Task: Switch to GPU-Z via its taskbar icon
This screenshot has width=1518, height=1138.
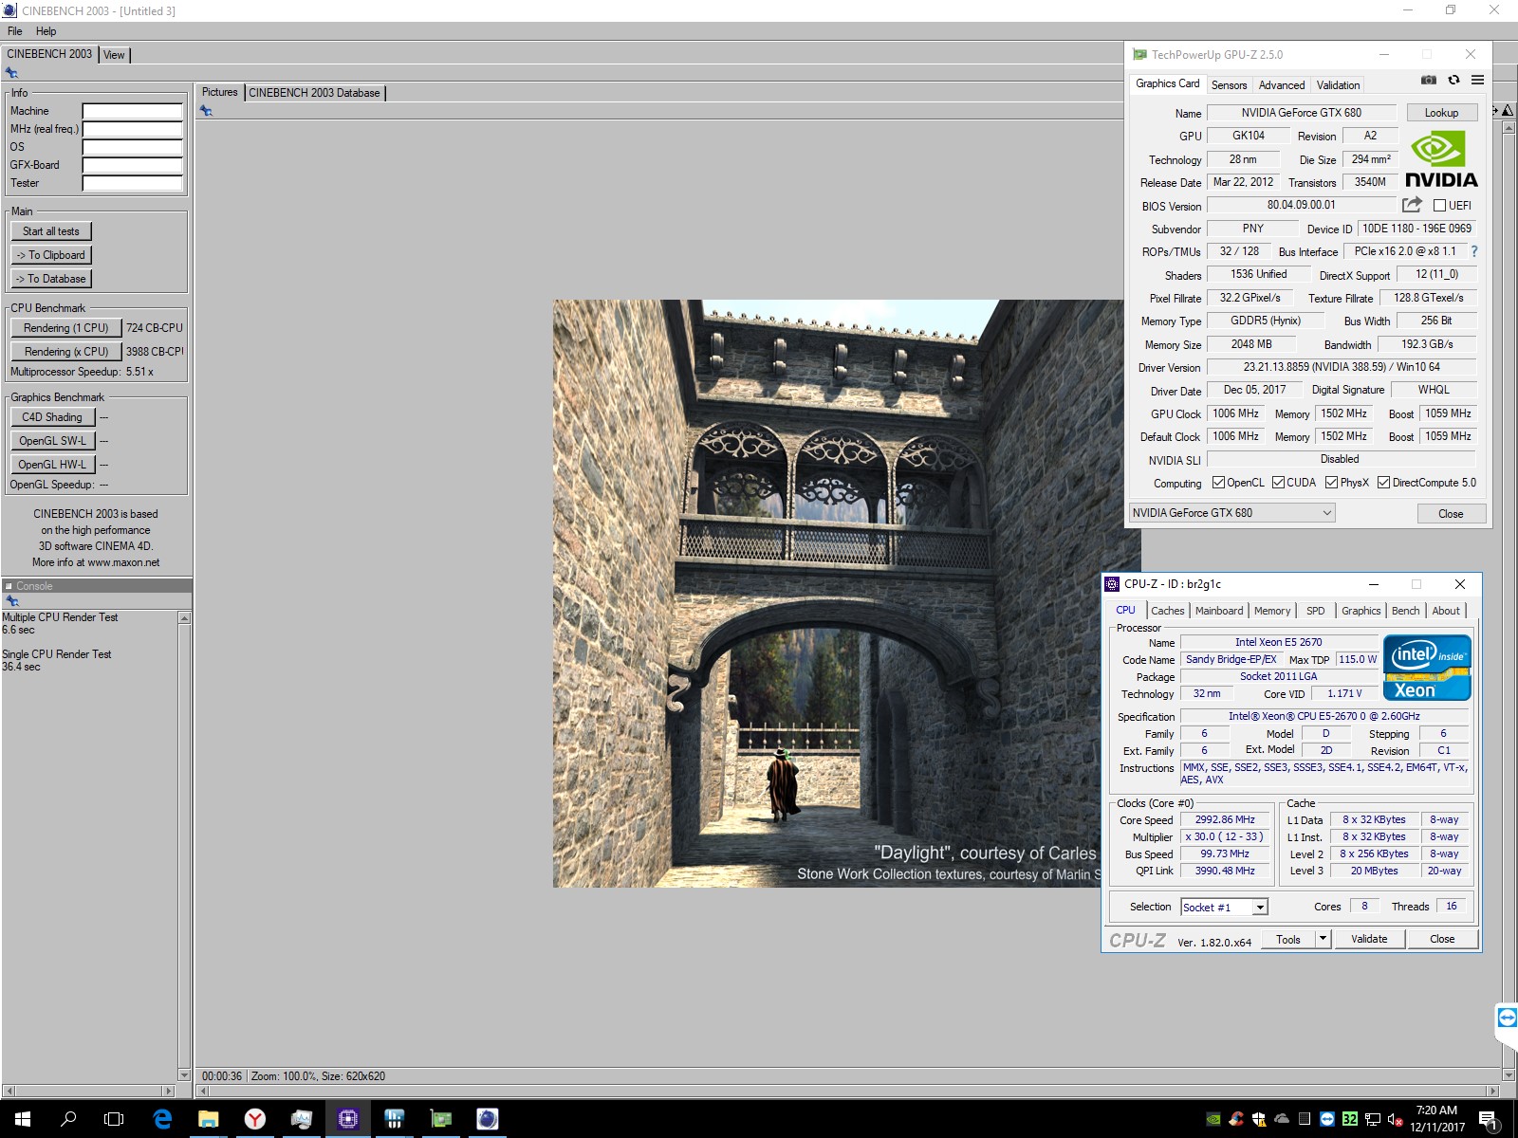Action: click(x=441, y=1119)
